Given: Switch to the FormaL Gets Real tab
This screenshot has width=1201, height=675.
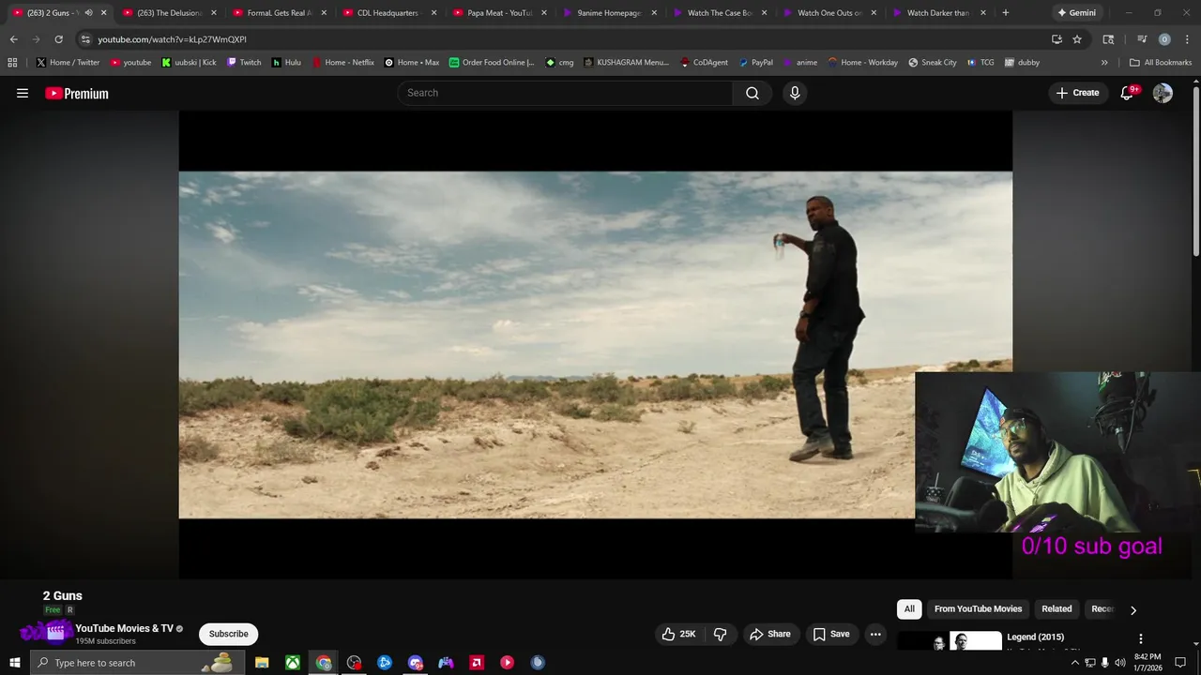Looking at the screenshot, I should click(x=280, y=13).
